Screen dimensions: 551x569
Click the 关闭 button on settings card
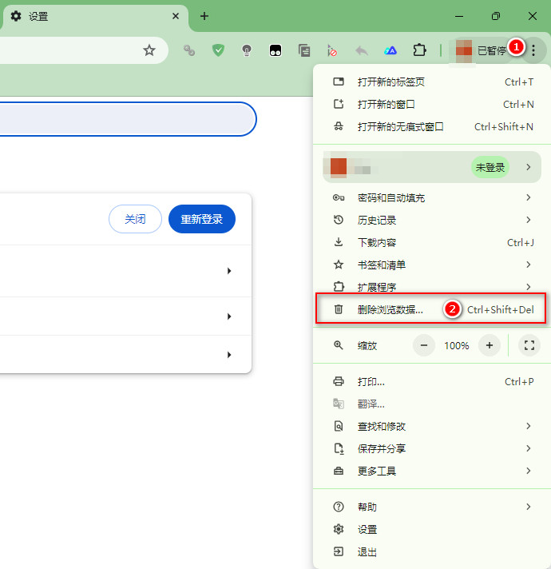[x=135, y=219]
